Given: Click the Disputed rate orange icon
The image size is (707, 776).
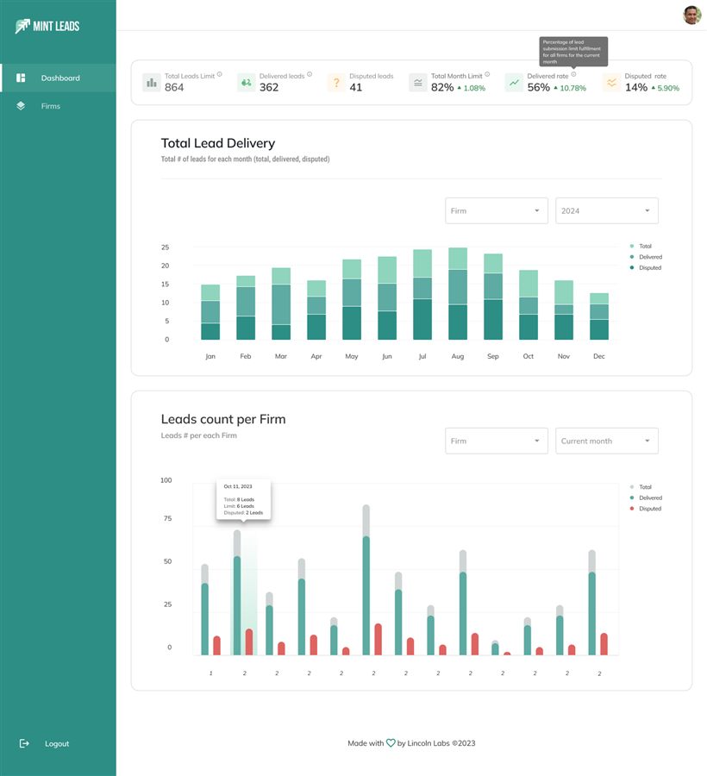Looking at the screenshot, I should point(611,82).
